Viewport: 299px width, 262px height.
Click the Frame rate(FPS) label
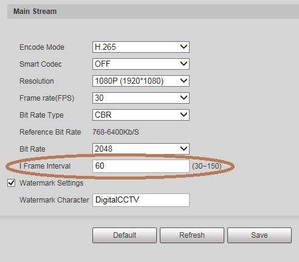pos(47,98)
